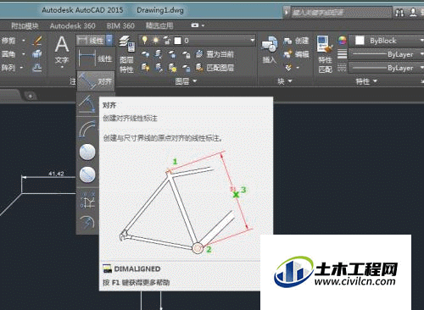Open the 阵列 array dropdown arrow
424x310 pixels.
point(21,68)
